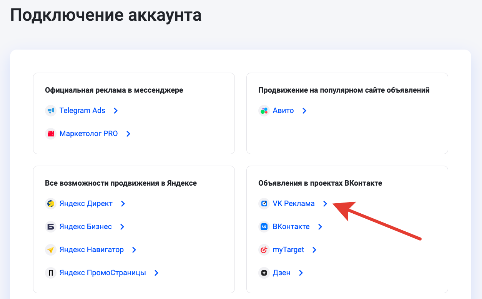This screenshot has height=299, width=482.
Task: Click the Telegram Ads icon
Action: click(x=50, y=110)
